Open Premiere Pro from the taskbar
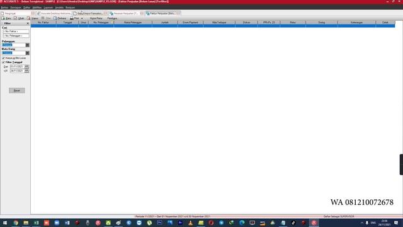This screenshot has width=403, height=227. click(x=180, y=223)
